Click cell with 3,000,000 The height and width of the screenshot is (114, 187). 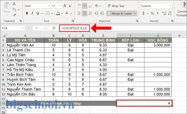click(158, 45)
